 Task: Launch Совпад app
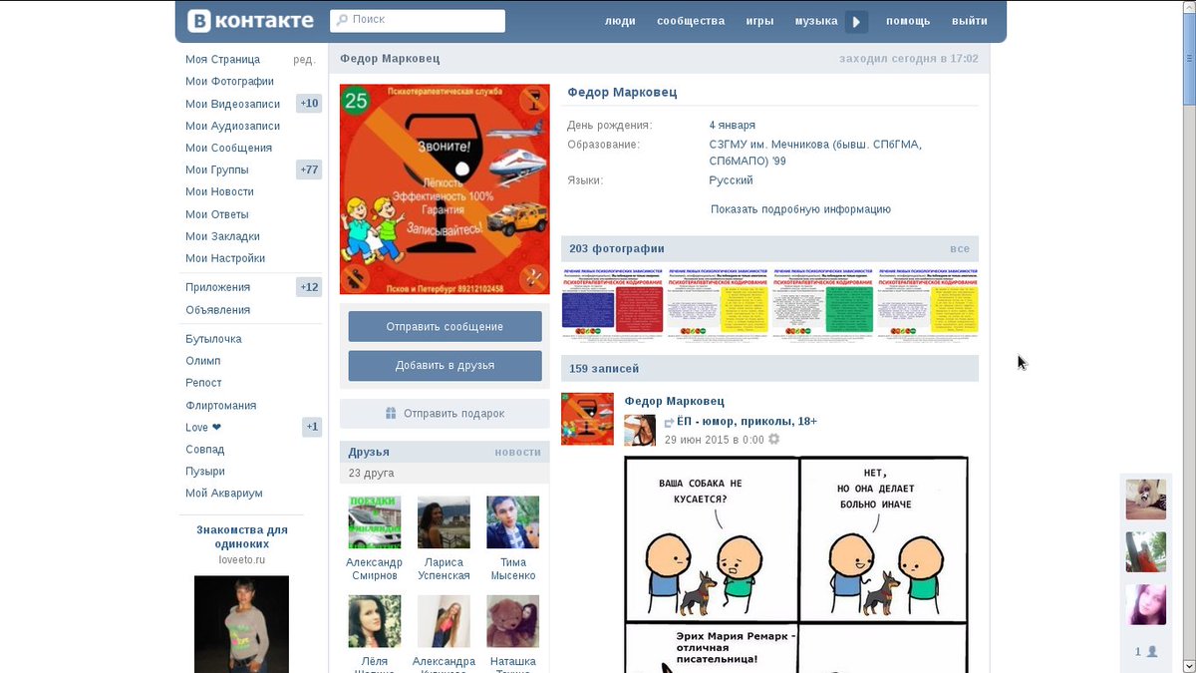pos(204,450)
